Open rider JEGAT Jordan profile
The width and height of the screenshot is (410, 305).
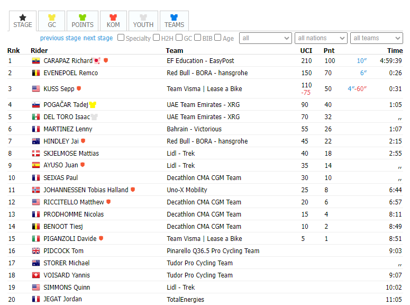click(x=62, y=299)
